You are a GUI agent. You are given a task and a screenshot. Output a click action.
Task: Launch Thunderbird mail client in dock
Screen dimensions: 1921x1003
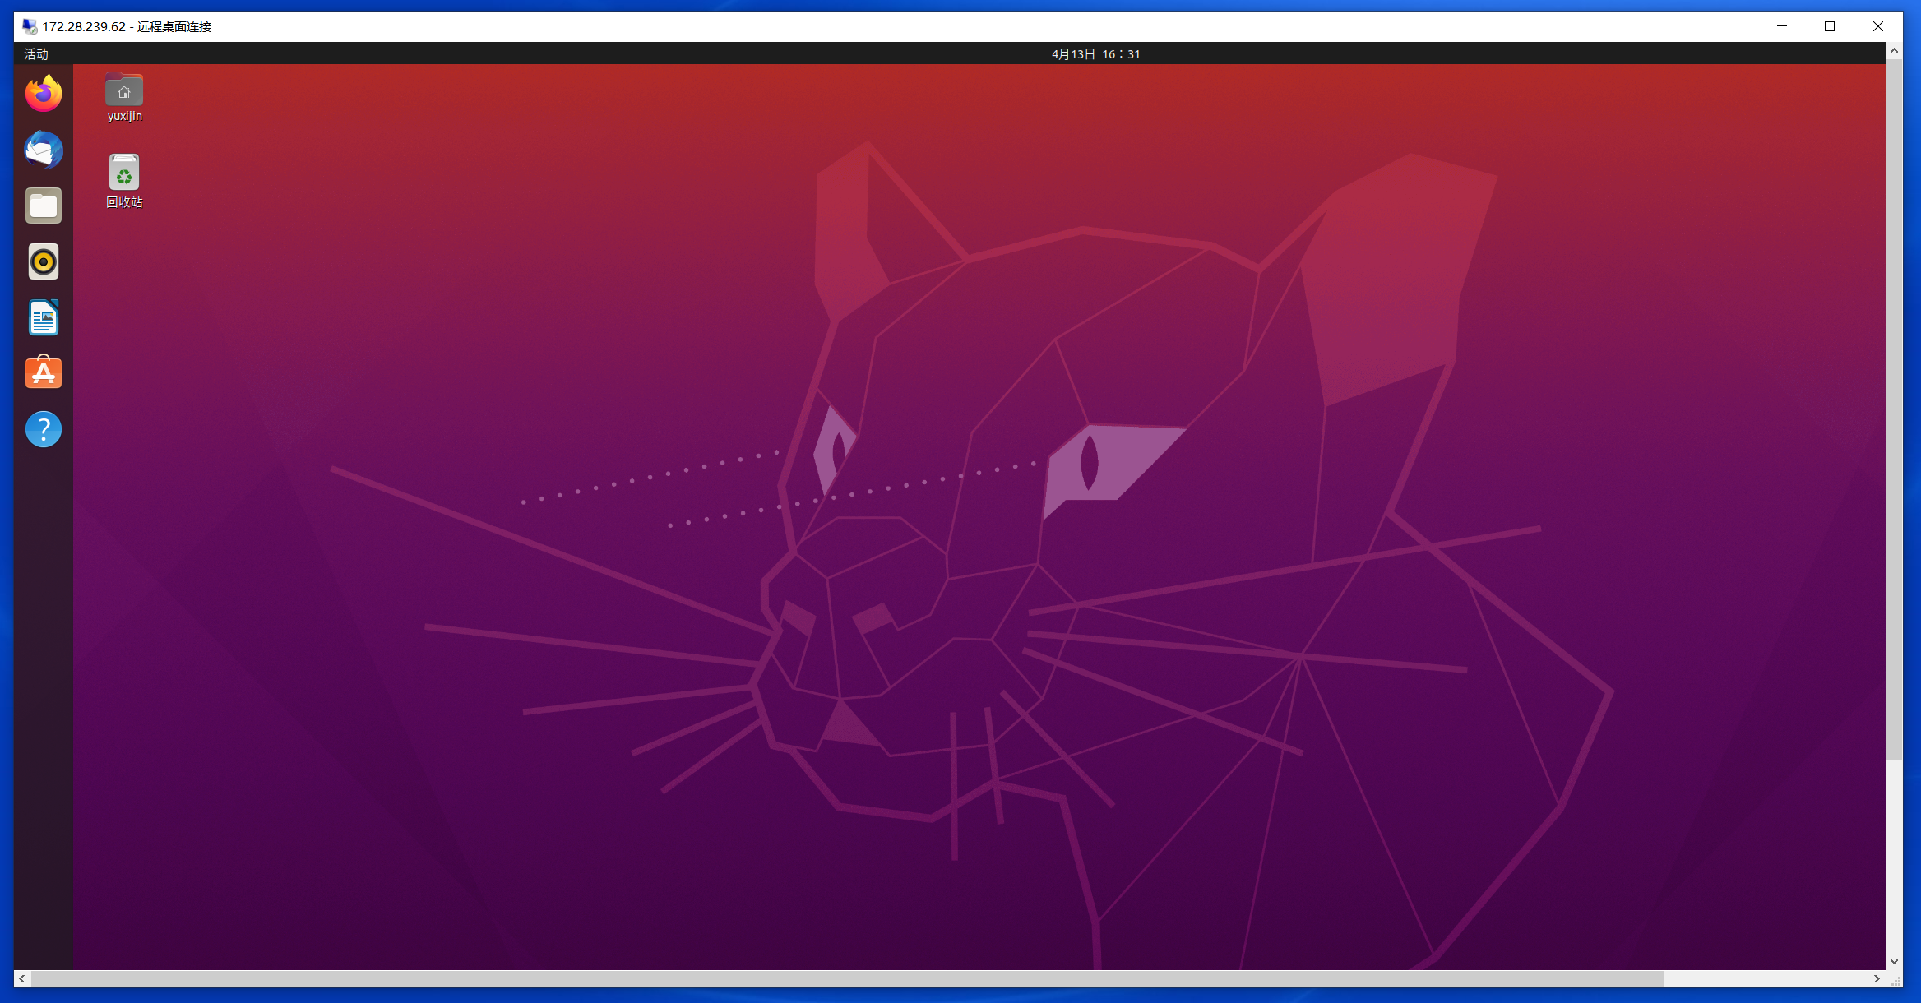[x=44, y=150]
